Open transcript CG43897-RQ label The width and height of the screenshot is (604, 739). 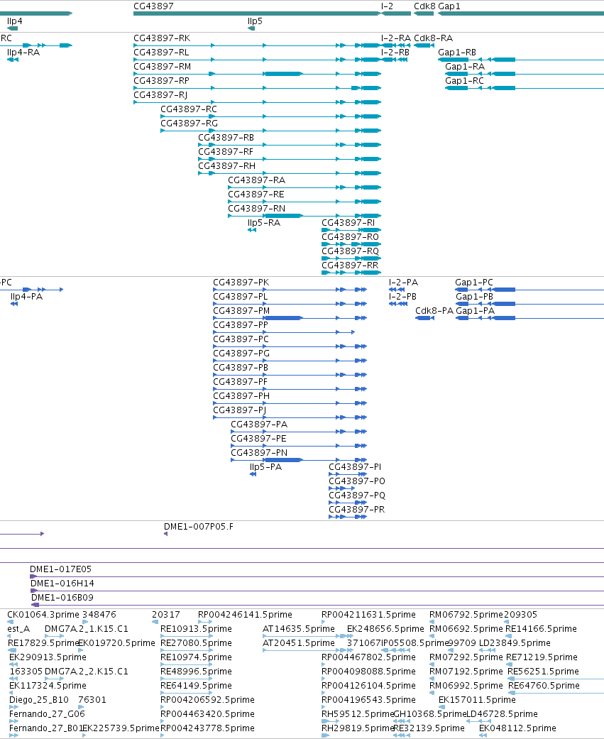point(350,251)
